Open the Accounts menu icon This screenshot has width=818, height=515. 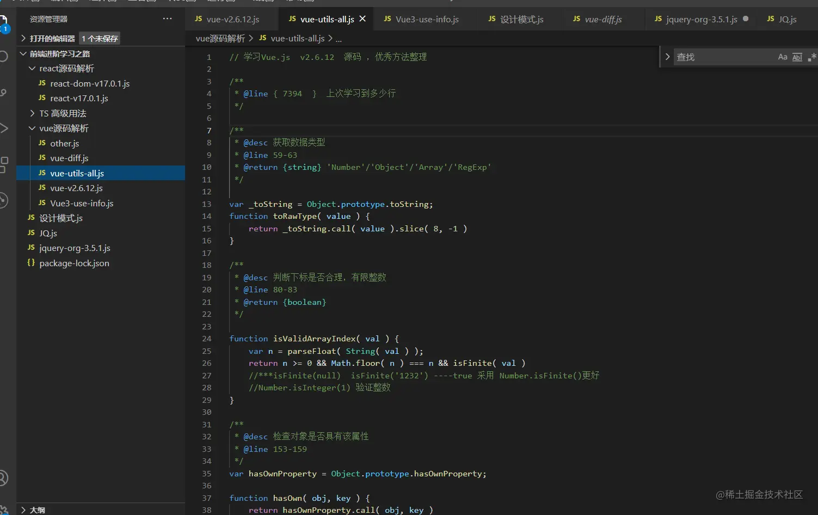coord(3,478)
